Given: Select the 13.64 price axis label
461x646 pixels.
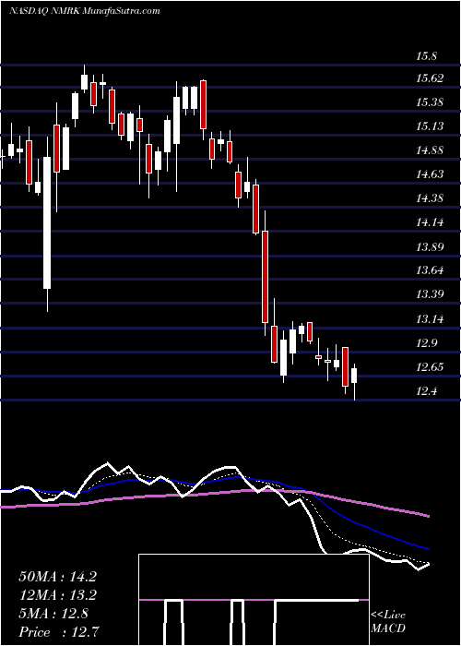Looking at the screenshot, I should coord(430,270).
